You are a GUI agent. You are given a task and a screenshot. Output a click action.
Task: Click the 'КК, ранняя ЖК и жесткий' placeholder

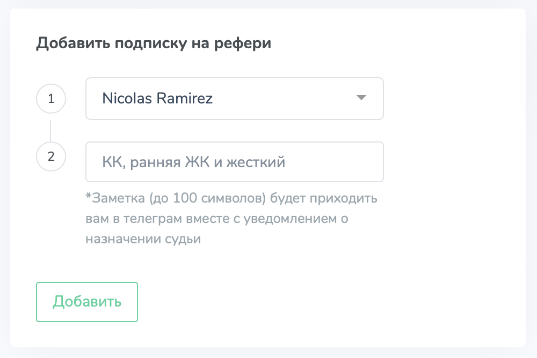(x=193, y=162)
